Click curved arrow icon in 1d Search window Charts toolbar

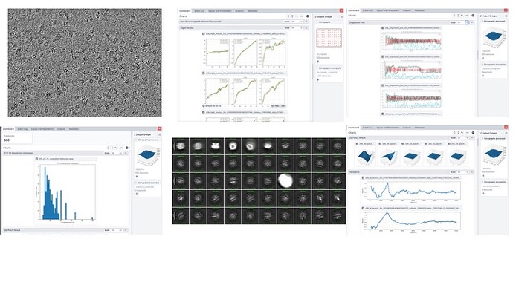pos(462,133)
